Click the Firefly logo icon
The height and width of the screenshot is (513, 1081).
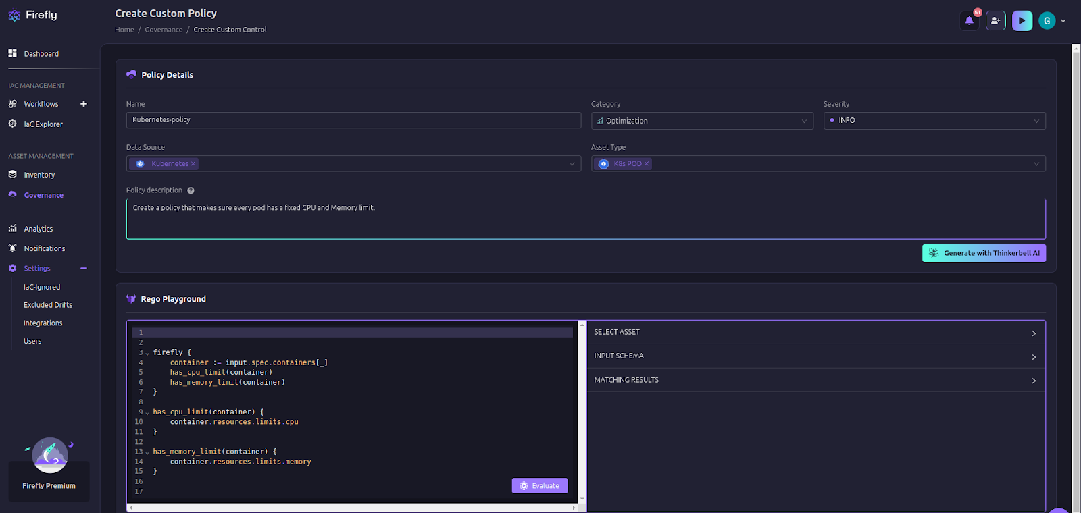[14, 15]
